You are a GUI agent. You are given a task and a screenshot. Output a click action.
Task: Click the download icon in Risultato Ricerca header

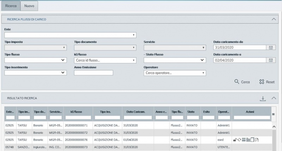click(263, 98)
